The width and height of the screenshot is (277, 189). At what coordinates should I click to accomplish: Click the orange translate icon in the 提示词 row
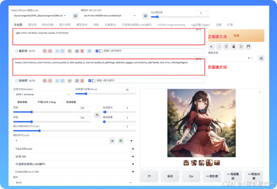click(x=70, y=51)
